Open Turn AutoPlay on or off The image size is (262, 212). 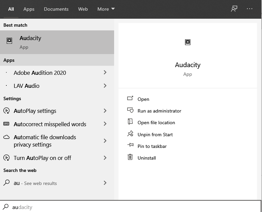click(x=57, y=158)
